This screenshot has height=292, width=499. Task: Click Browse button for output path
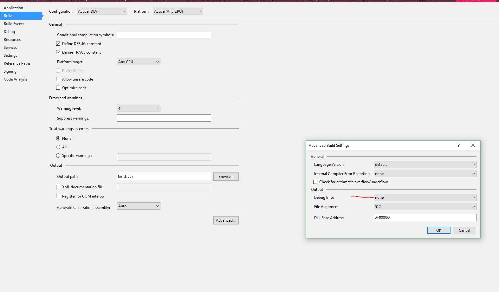point(226,177)
